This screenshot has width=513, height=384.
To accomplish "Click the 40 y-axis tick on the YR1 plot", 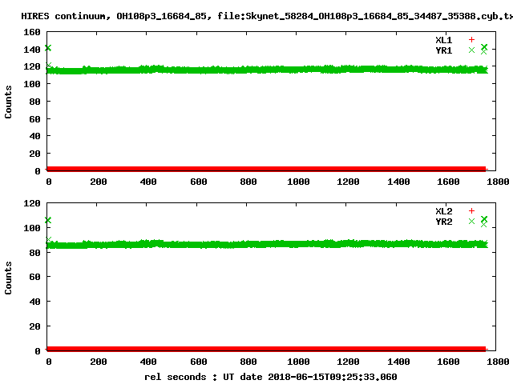I will pyautogui.click(x=34, y=136).
